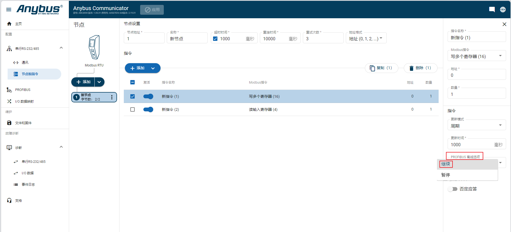Edit the 更新时间 field
The image size is (511, 232).
click(477, 144)
